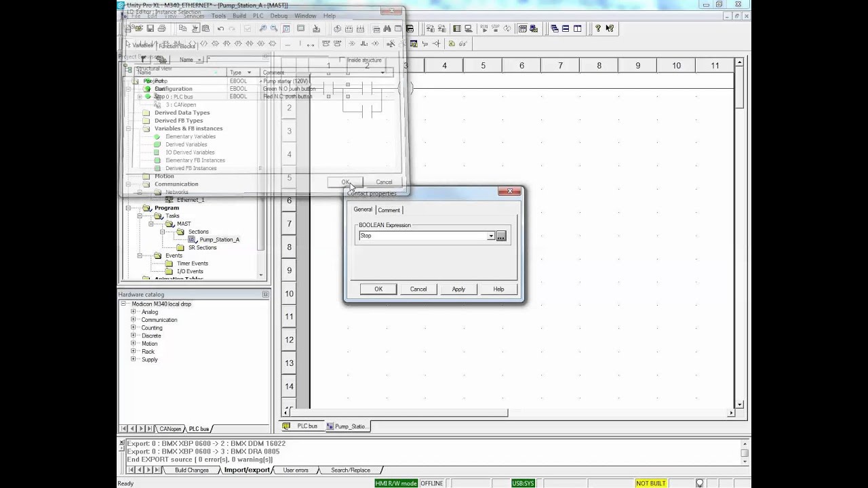This screenshot has height=488, width=868.
Task: Click the binoculars search icon
Action: (x=387, y=28)
